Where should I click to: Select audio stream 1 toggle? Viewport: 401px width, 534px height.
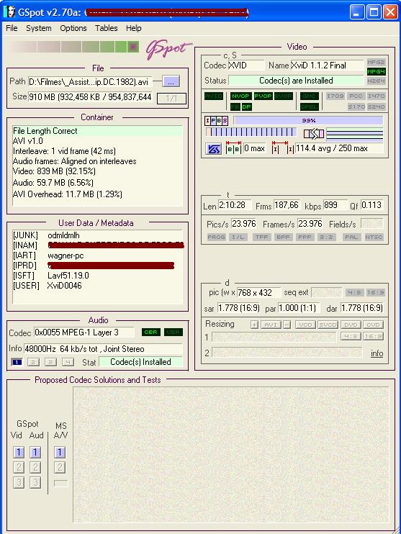pos(17,362)
